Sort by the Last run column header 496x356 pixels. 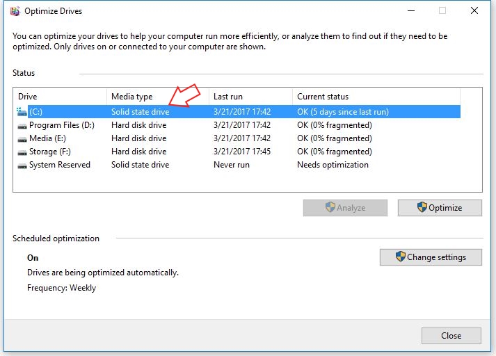[x=250, y=97]
